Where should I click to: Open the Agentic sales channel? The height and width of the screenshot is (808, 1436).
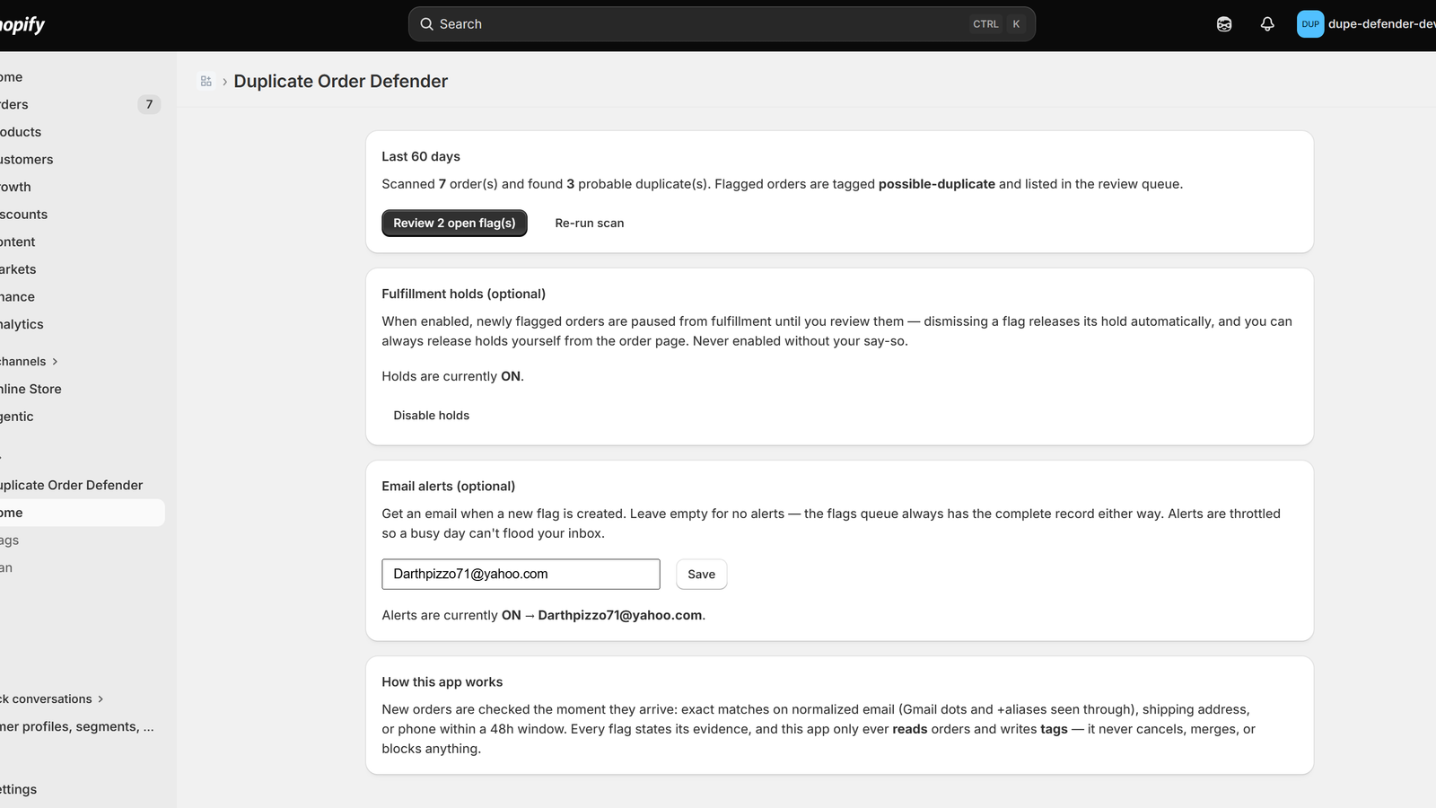[81, 417]
